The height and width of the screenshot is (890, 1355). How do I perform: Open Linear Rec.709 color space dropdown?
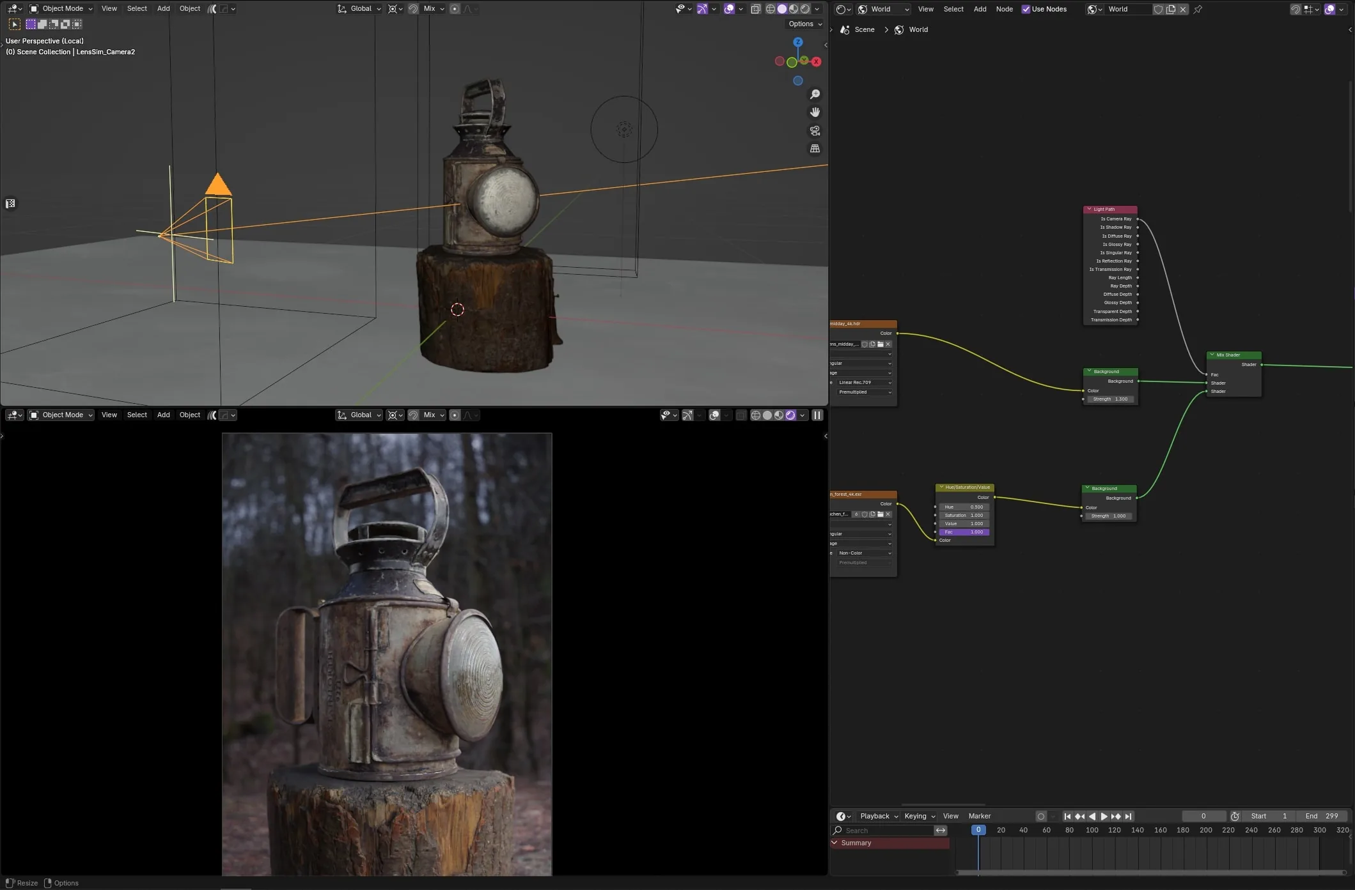click(864, 383)
